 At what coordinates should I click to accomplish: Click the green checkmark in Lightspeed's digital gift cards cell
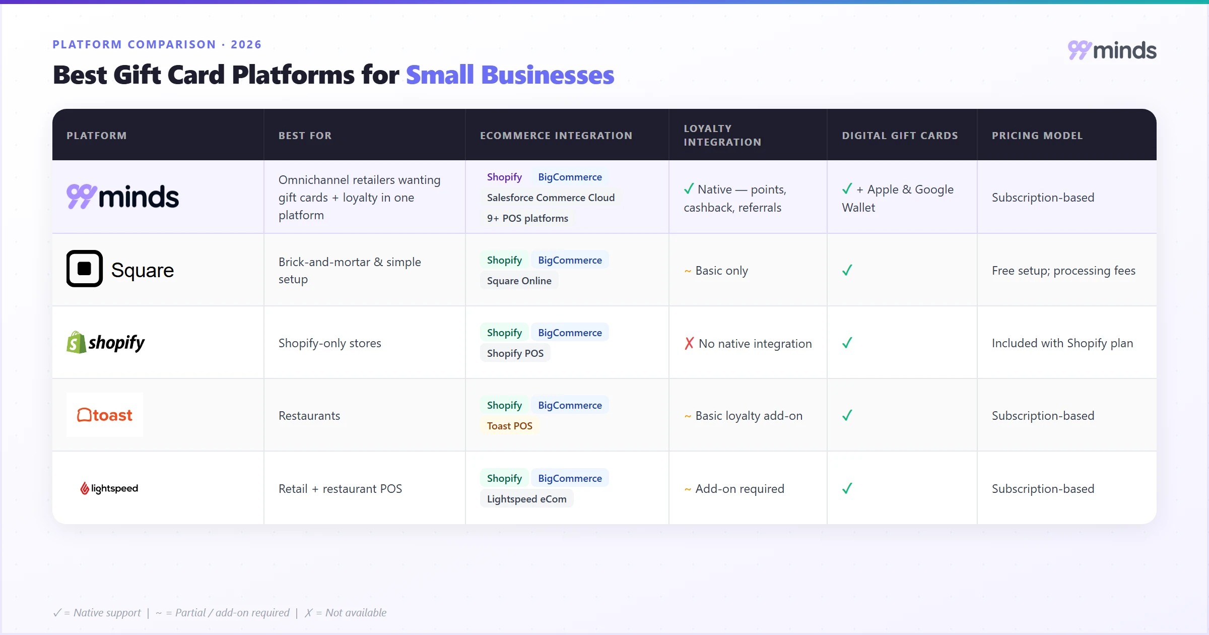tap(847, 488)
